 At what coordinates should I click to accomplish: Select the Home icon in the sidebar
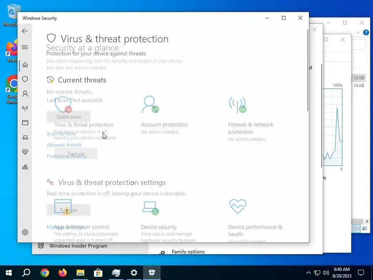pos(25,65)
